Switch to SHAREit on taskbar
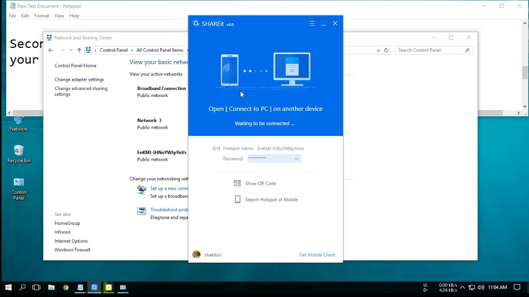Screen dimensions: 529x297 [94, 288]
